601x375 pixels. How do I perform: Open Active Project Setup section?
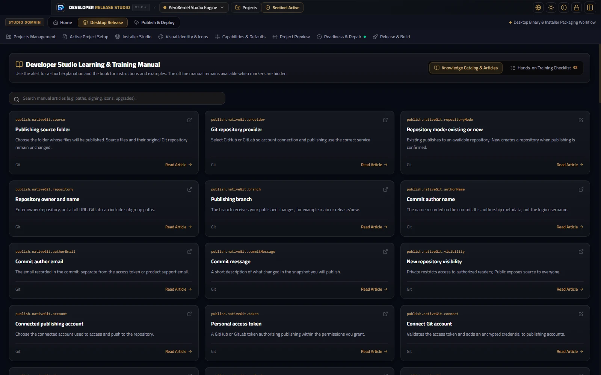tap(85, 37)
